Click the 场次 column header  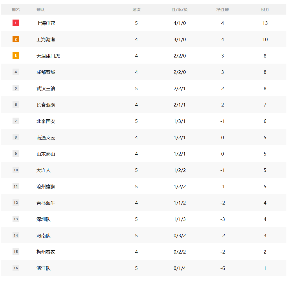click(x=136, y=10)
